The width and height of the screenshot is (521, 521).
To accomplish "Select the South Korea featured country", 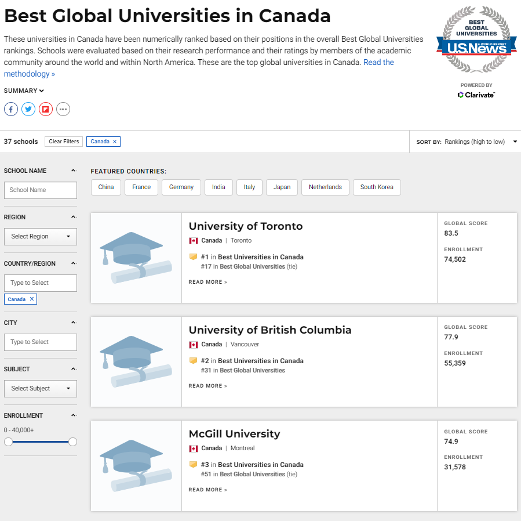I will coord(377,187).
